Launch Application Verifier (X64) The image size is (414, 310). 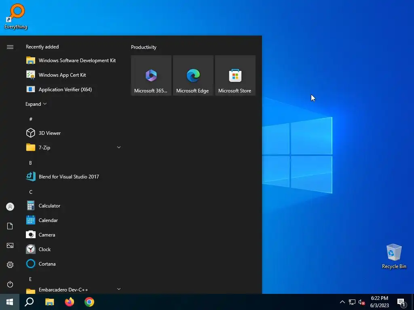pyautogui.click(x=74, y=89)
